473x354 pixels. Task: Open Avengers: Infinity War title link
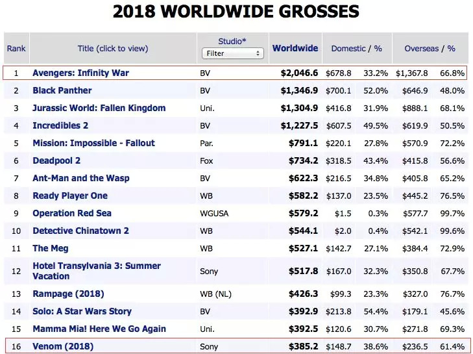80,73
